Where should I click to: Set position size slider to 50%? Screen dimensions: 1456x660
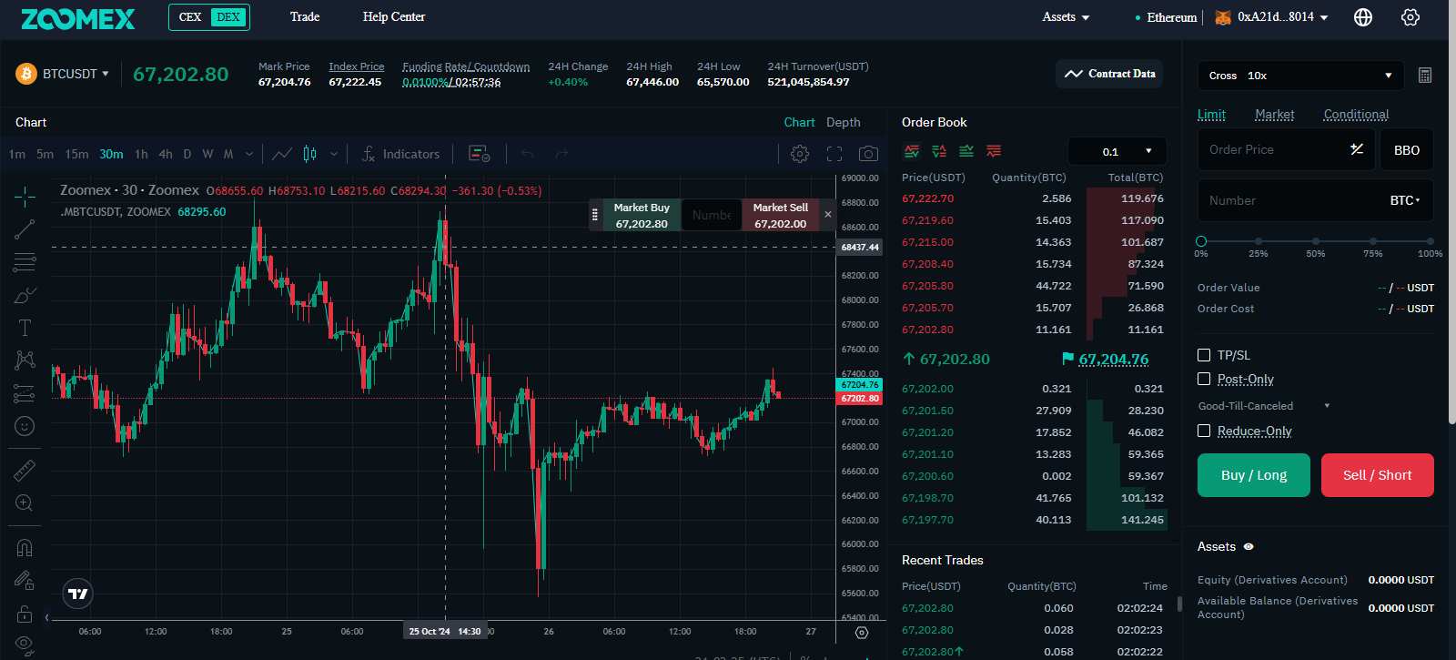pos(1316,242)
